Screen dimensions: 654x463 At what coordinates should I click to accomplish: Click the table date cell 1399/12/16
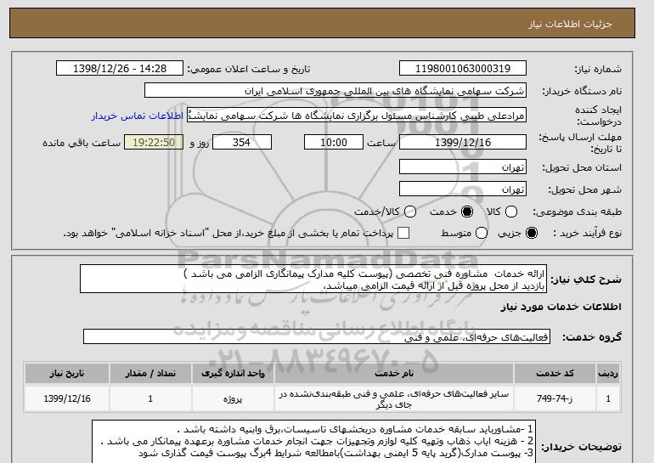coord(67,398)
